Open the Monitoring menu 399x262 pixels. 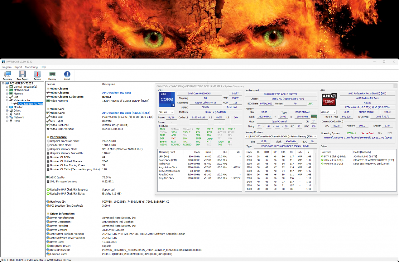click(31, 67)
